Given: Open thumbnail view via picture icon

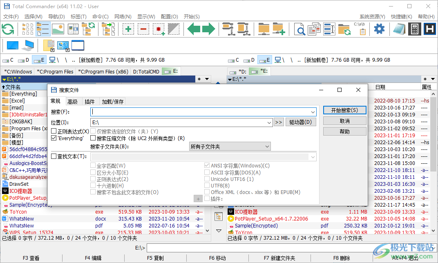Looking at the screenshot, I should (x=58, y=29).
